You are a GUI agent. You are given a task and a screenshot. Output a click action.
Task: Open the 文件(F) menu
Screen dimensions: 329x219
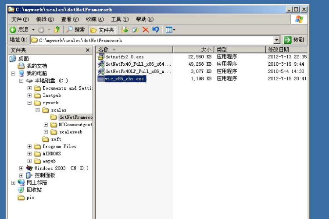(20, 19)
